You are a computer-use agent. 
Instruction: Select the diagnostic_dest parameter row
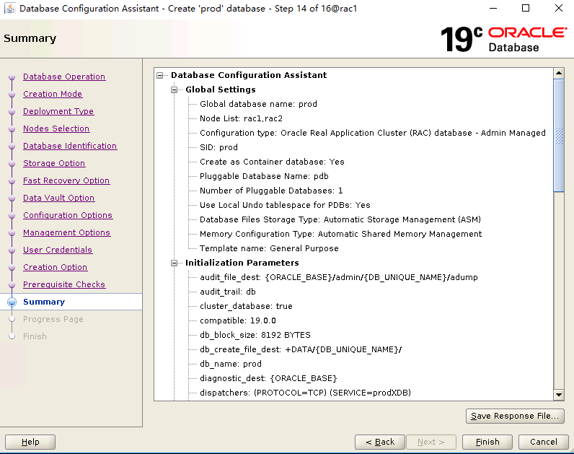click(x=268, y=378)
